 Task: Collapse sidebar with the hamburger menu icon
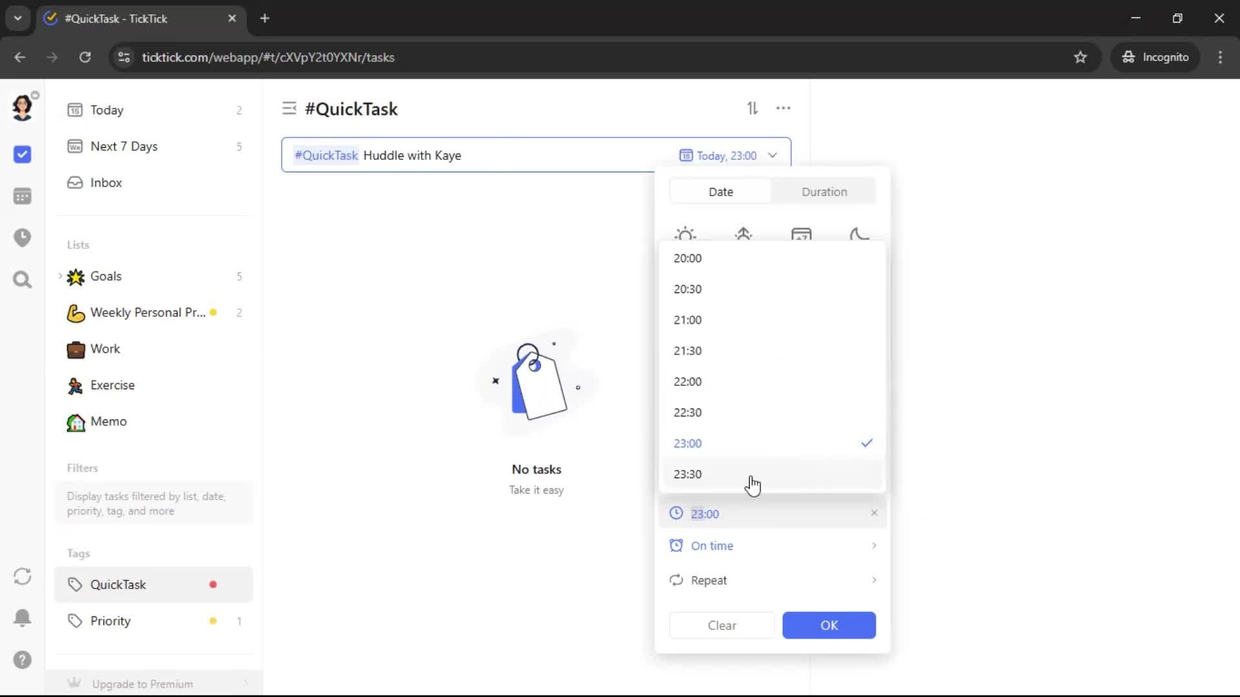tap(289, 108)
